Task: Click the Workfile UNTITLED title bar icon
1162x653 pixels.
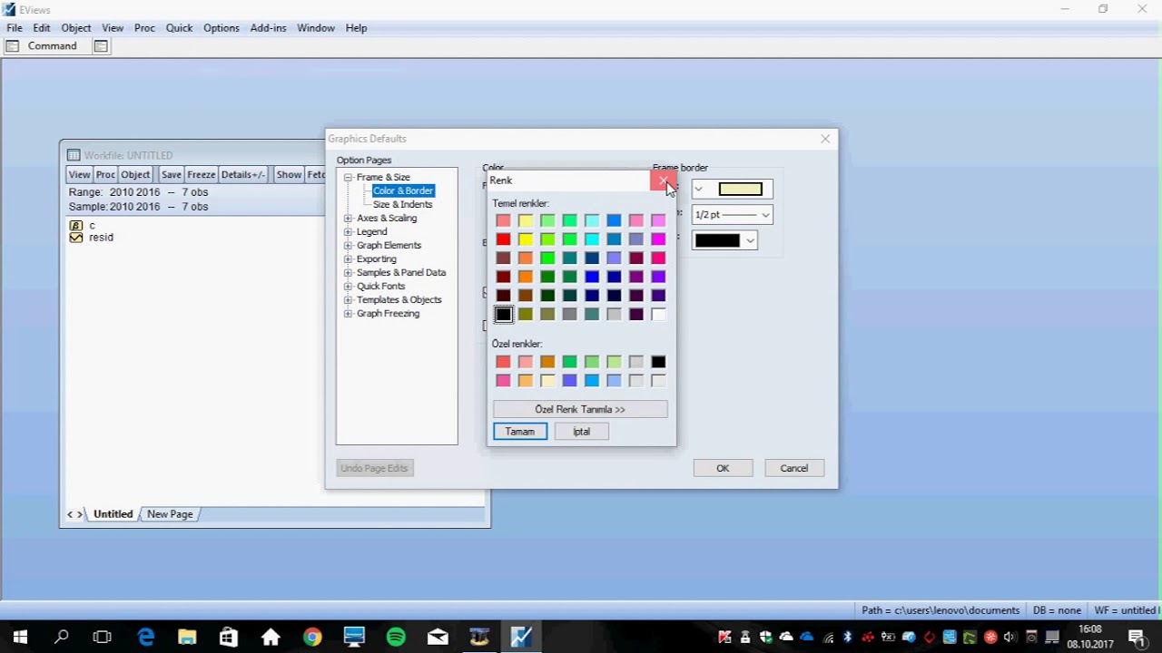Action: 74,155
